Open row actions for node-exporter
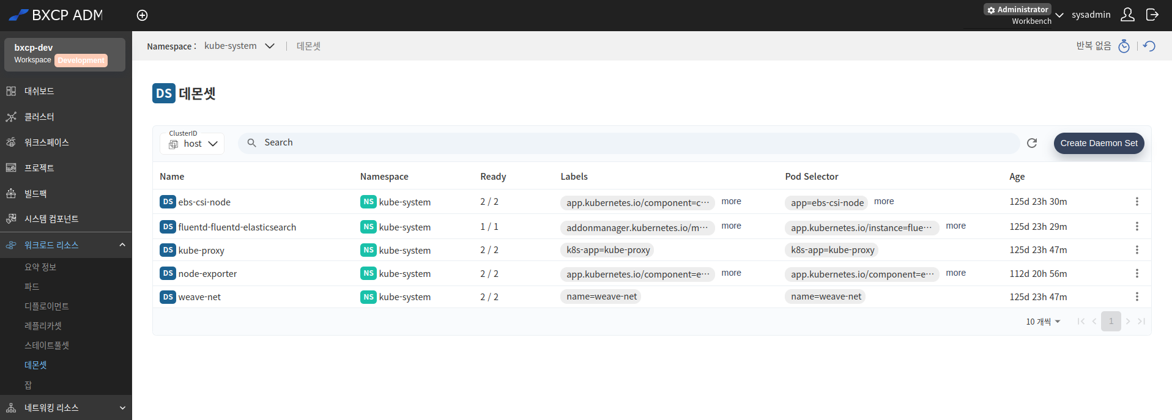 pyautogui.click(x=1137, y=273)
